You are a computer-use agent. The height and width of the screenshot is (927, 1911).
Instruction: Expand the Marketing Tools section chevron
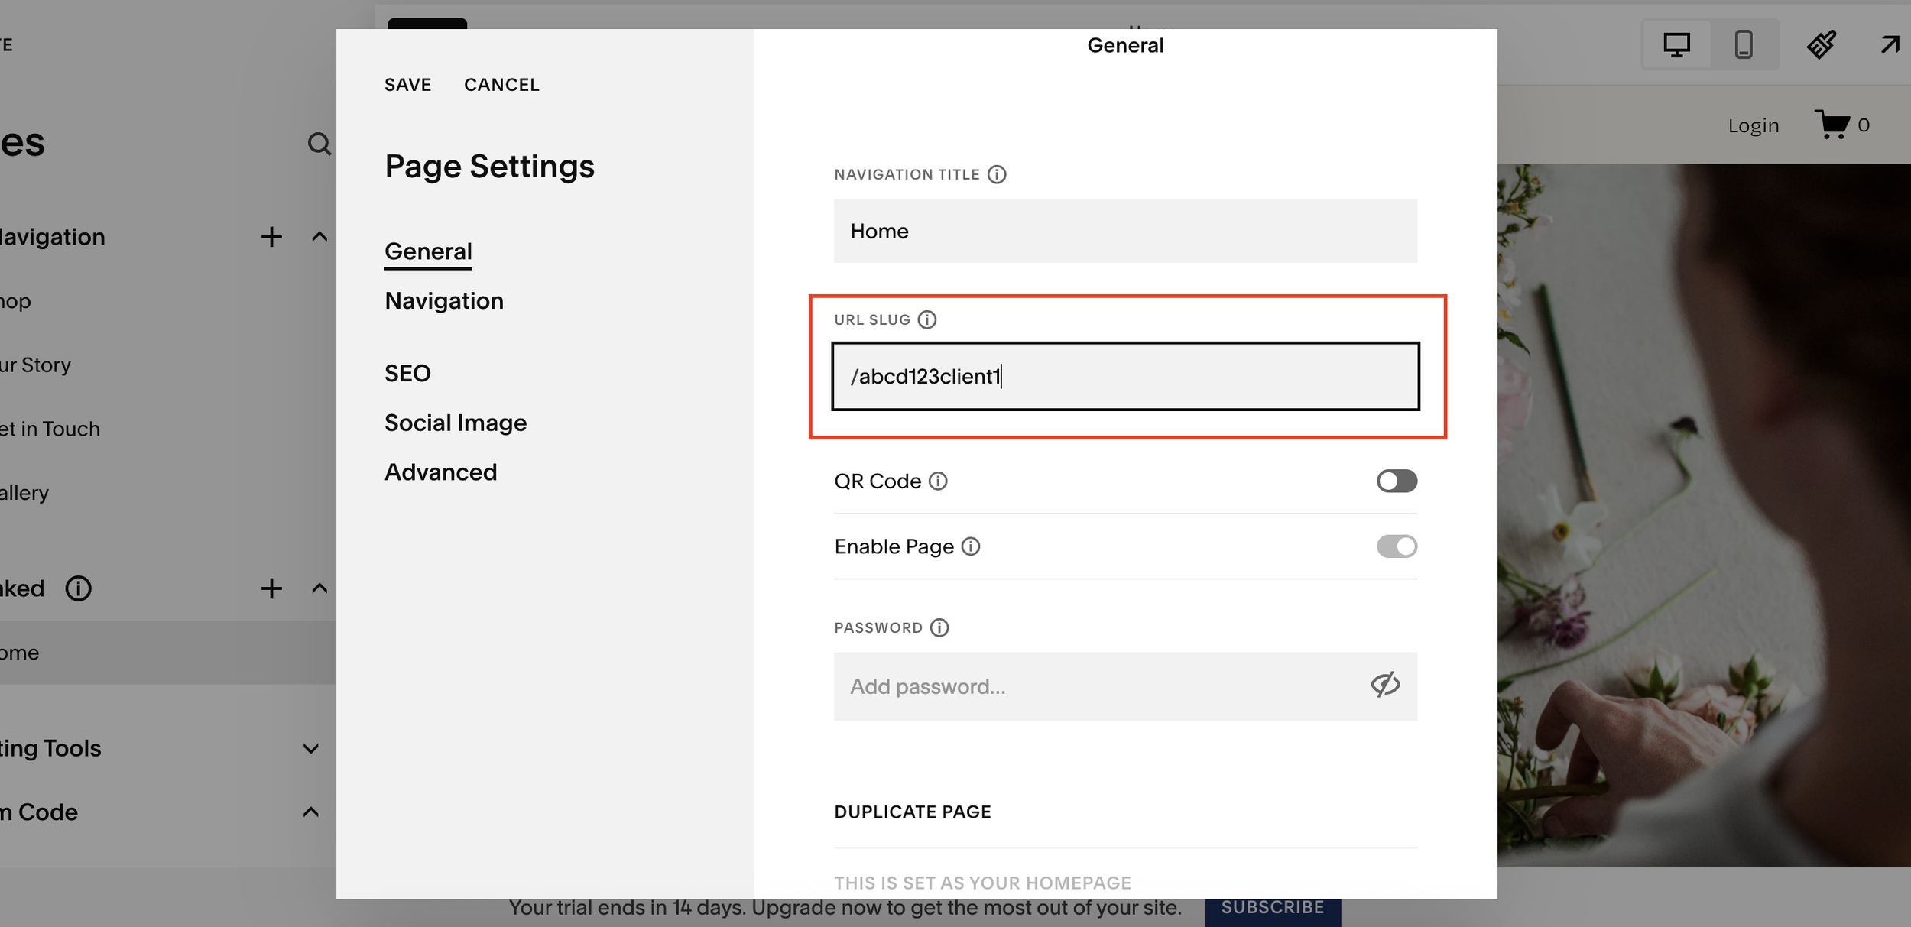click(310, 749)
